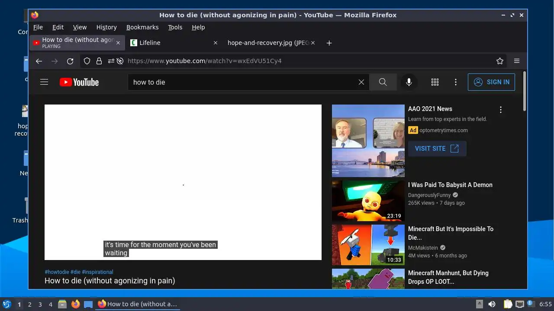
Task: Start voice search with the microphone
Action: point(409,82)
